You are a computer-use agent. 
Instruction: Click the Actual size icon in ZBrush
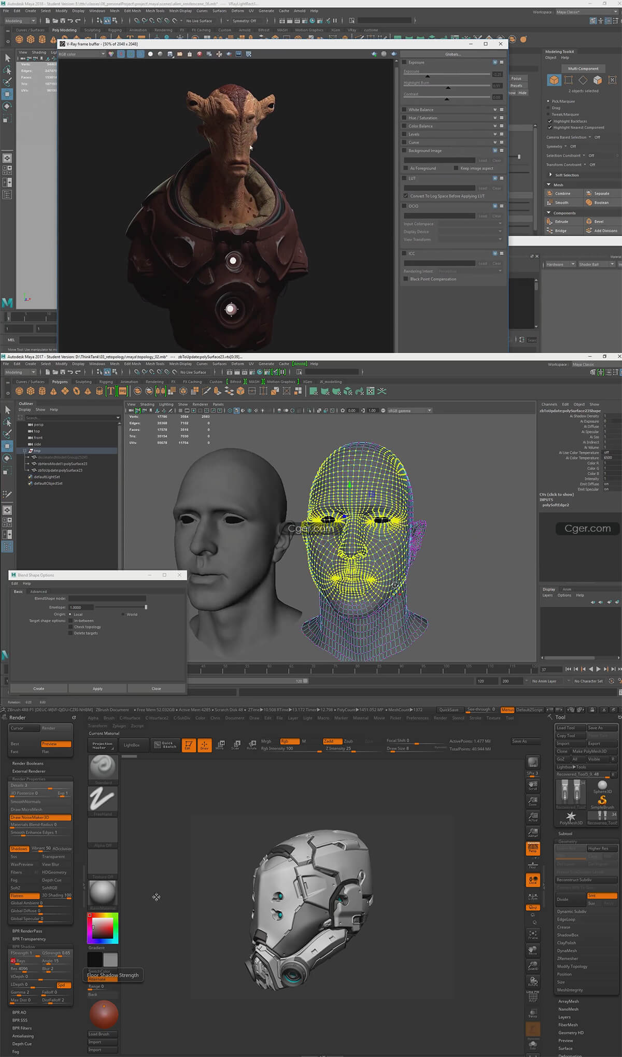point(533,817)
